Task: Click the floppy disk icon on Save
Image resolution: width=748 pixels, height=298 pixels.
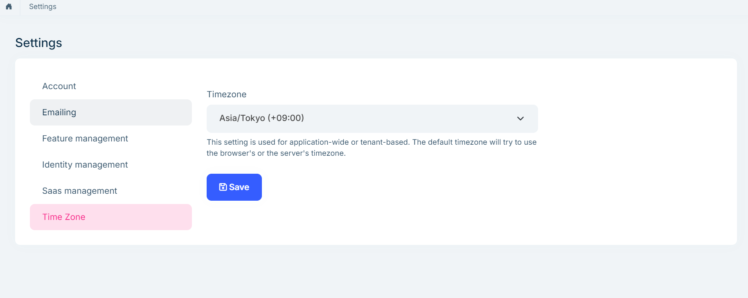Action: click(223, 187)
